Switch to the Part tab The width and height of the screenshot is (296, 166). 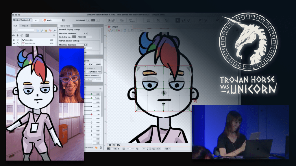15,26
